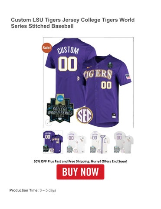Click the CUSTOM name on jersey back
This screenshot has width=161, height=209.
[x=68, y=51]
